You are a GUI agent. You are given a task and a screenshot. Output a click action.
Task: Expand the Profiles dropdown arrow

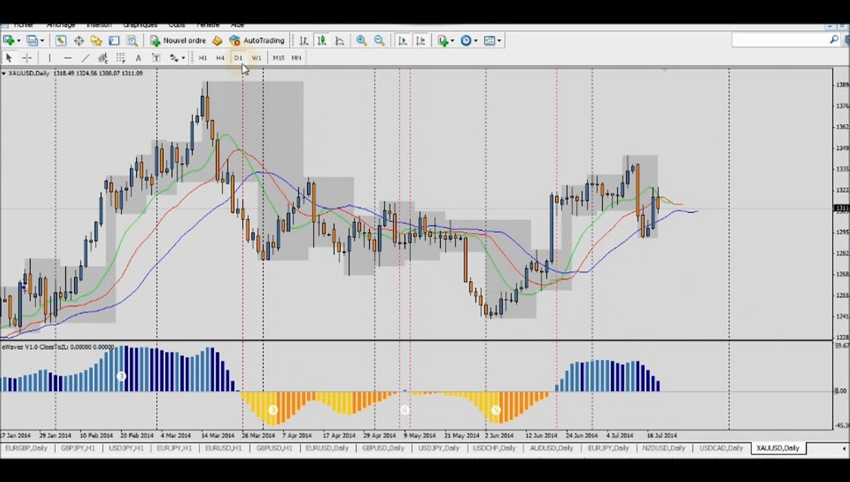coord(41,41)
